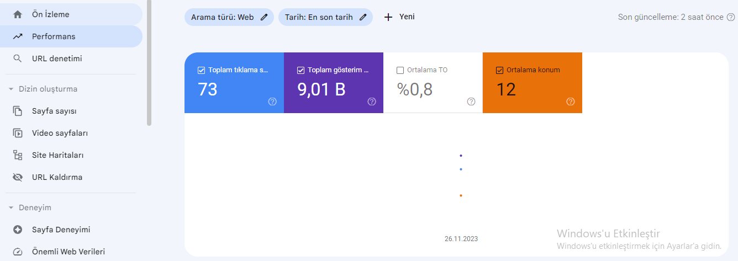Collapse the Dizin oluşturma section
This screenshot has width=738, height=261.
pyautogui.click(x=11, y=89)
